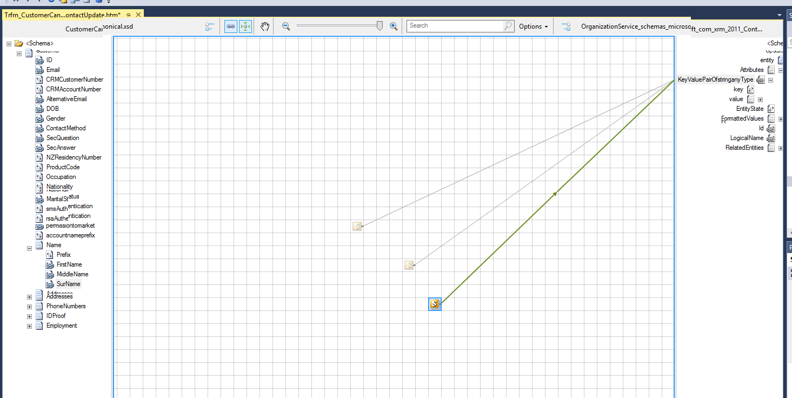792x398 pixels.
Task: Collapse the Customer record node
Action: (x=19, y=53)
